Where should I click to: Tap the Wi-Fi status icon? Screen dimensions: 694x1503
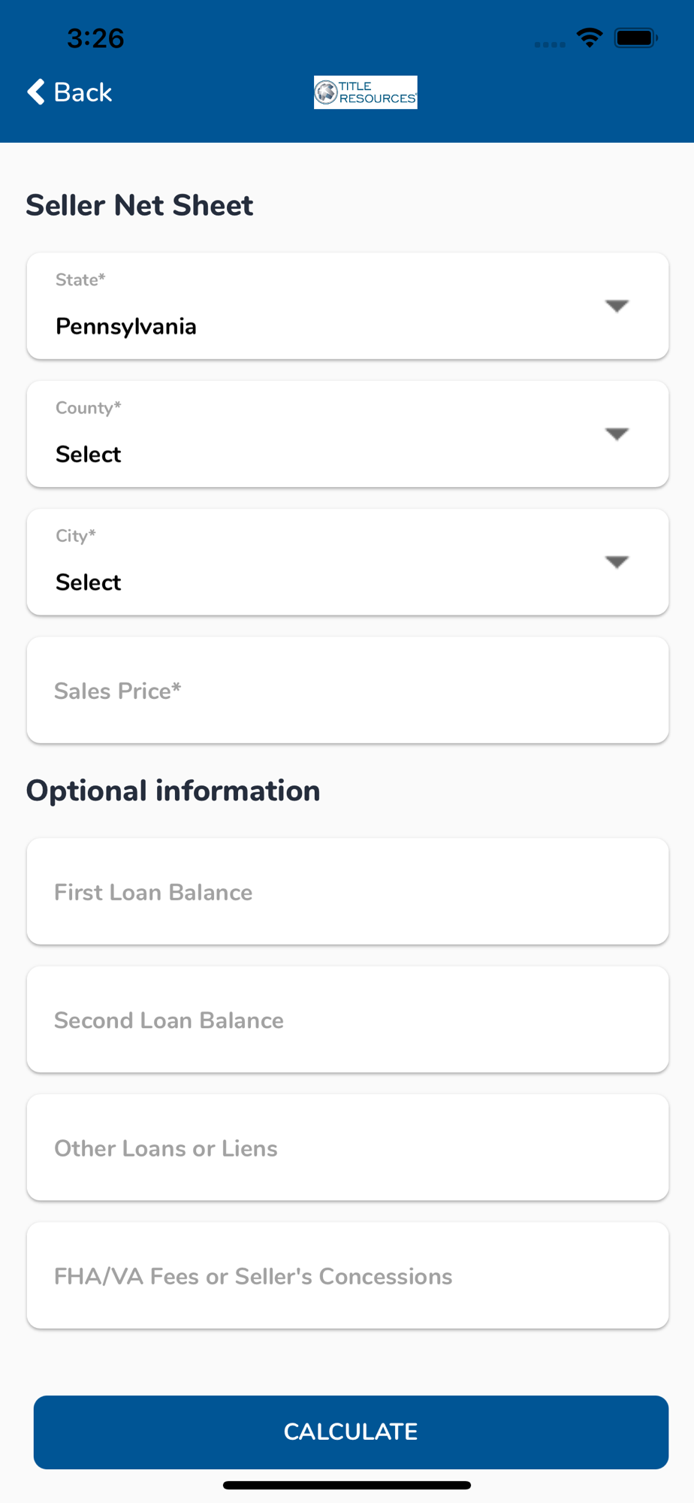click(590, 38)
